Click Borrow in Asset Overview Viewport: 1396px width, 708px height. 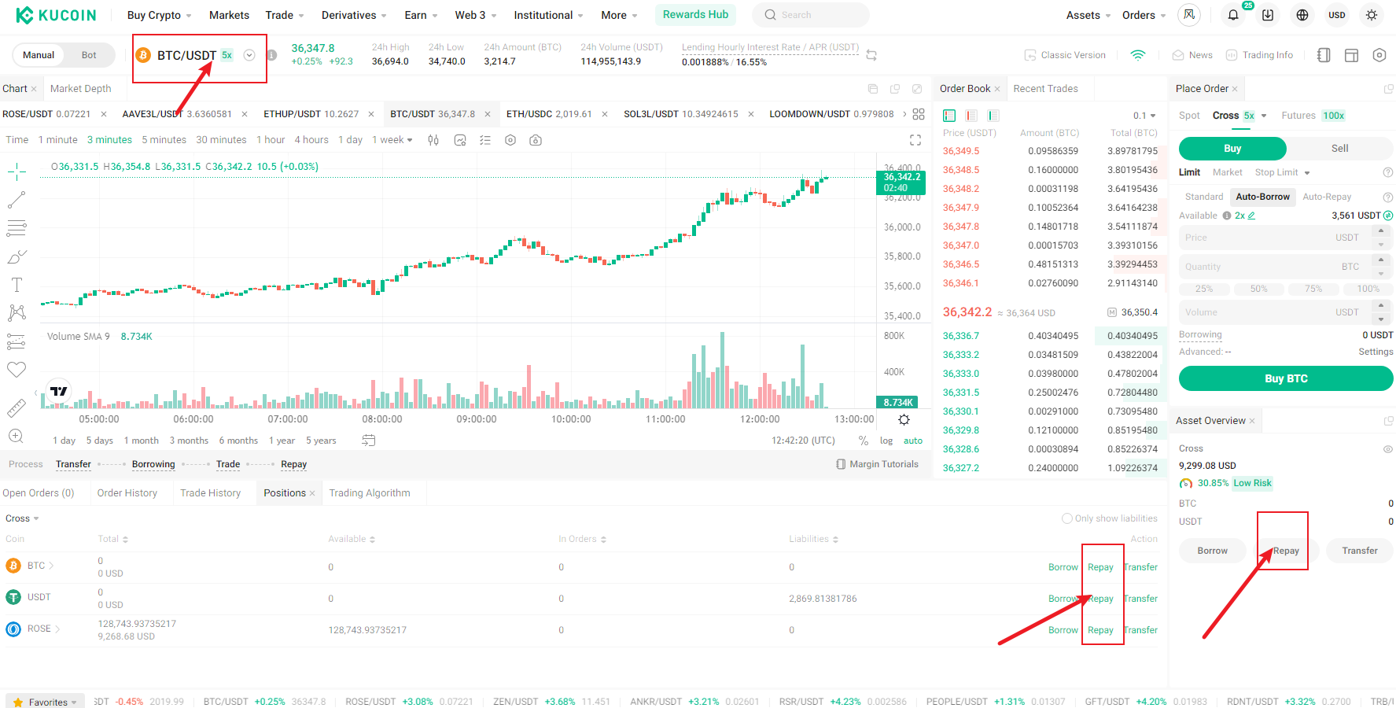click(1212, 551)
